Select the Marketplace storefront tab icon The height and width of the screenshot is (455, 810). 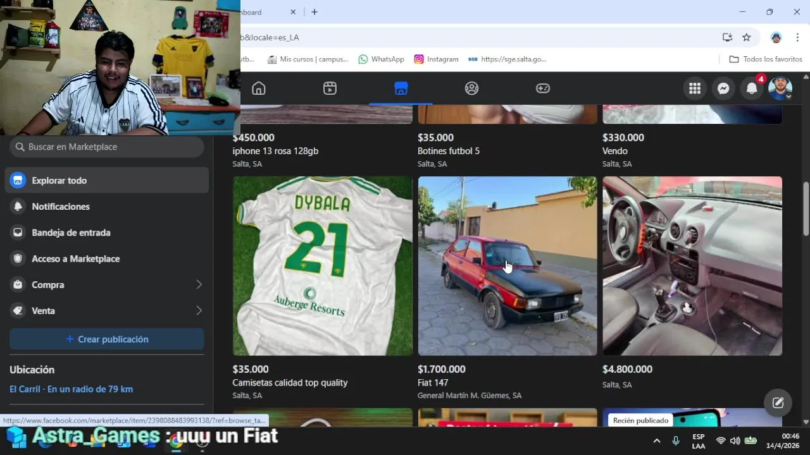tap(401, 88)
